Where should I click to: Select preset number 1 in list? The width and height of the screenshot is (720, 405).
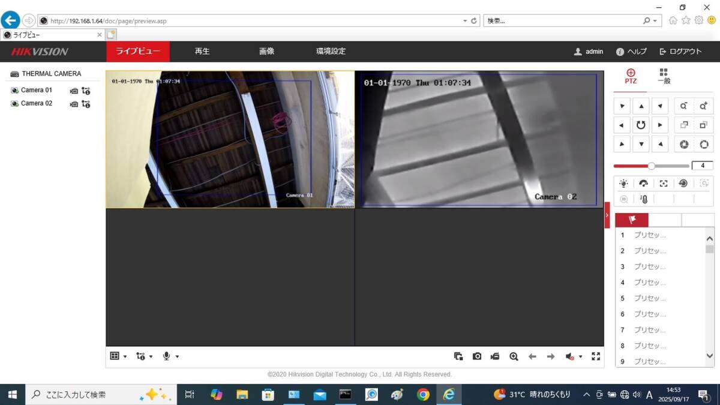click(x=660, y=235)
